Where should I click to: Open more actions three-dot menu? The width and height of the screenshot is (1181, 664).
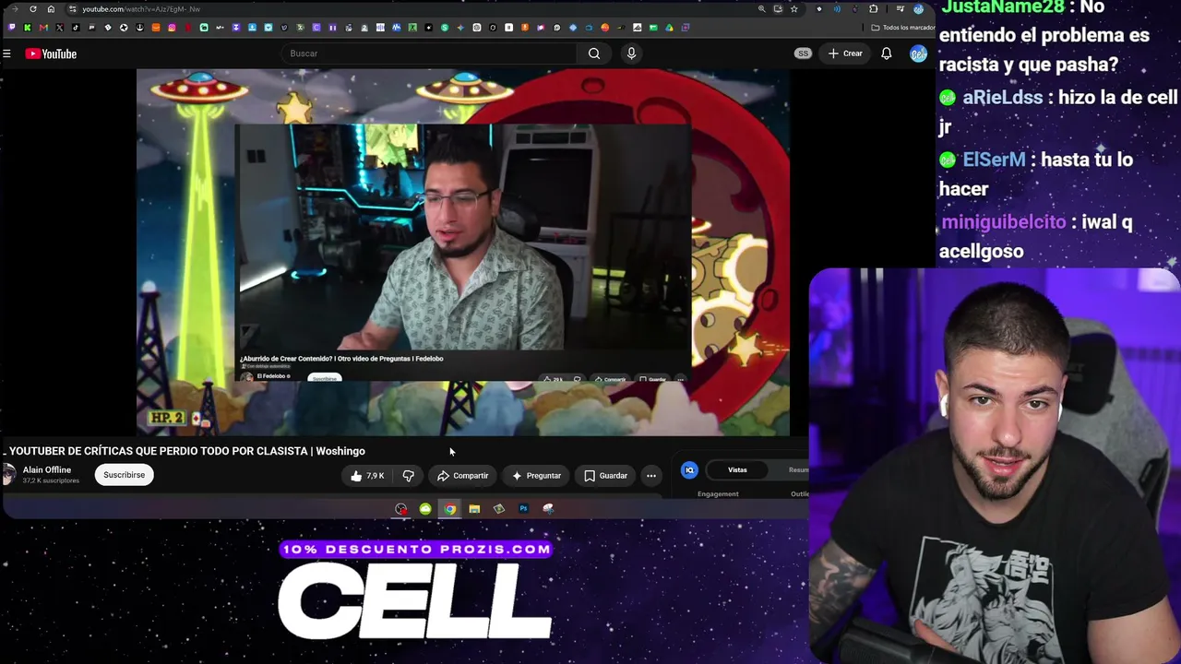coord(651,476)
